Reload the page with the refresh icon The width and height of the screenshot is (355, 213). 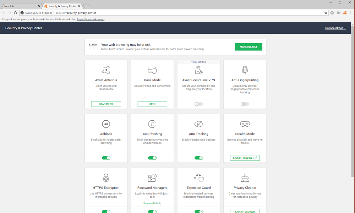15,13
